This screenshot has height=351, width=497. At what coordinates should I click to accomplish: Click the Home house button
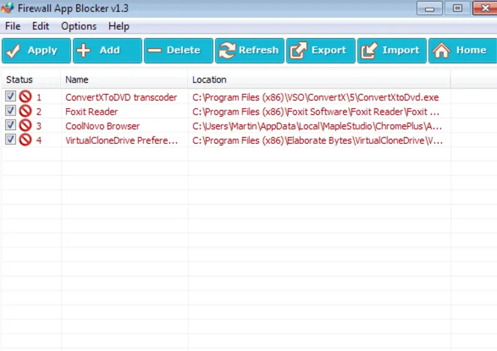(x=463, y=51)
